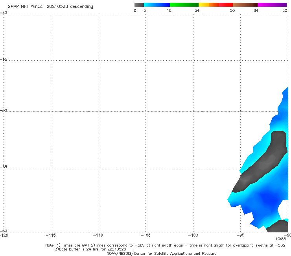Click the color bar label '64'
This screenshot has width=291, height=256.
point(256,10)
